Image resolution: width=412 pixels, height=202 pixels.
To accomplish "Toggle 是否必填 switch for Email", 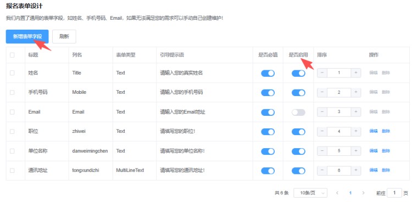I will click(268, 113).
